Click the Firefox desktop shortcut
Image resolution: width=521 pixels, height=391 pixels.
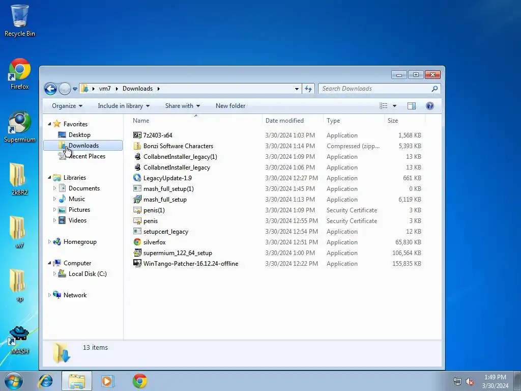coord(20,74)
